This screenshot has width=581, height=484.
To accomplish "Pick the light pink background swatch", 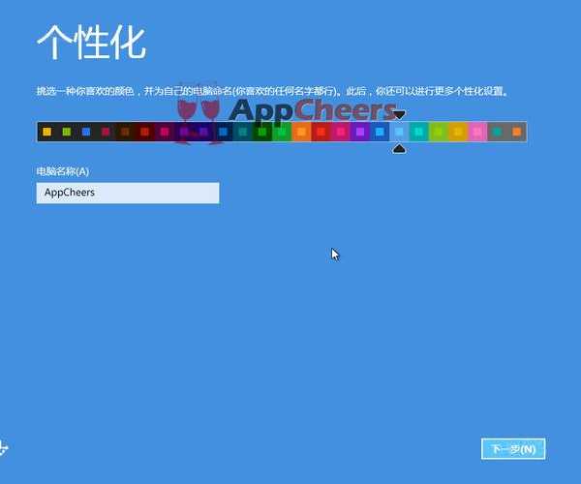I will pos(477,132).
